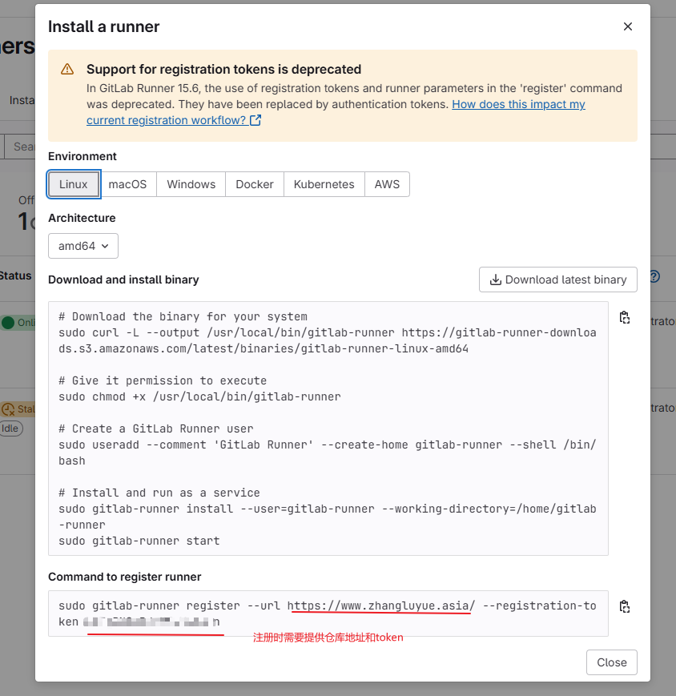Screen dimensions: 676x696
Task: Click the '# Download the binary for your system' comment
Action: (x=183, y=317)
